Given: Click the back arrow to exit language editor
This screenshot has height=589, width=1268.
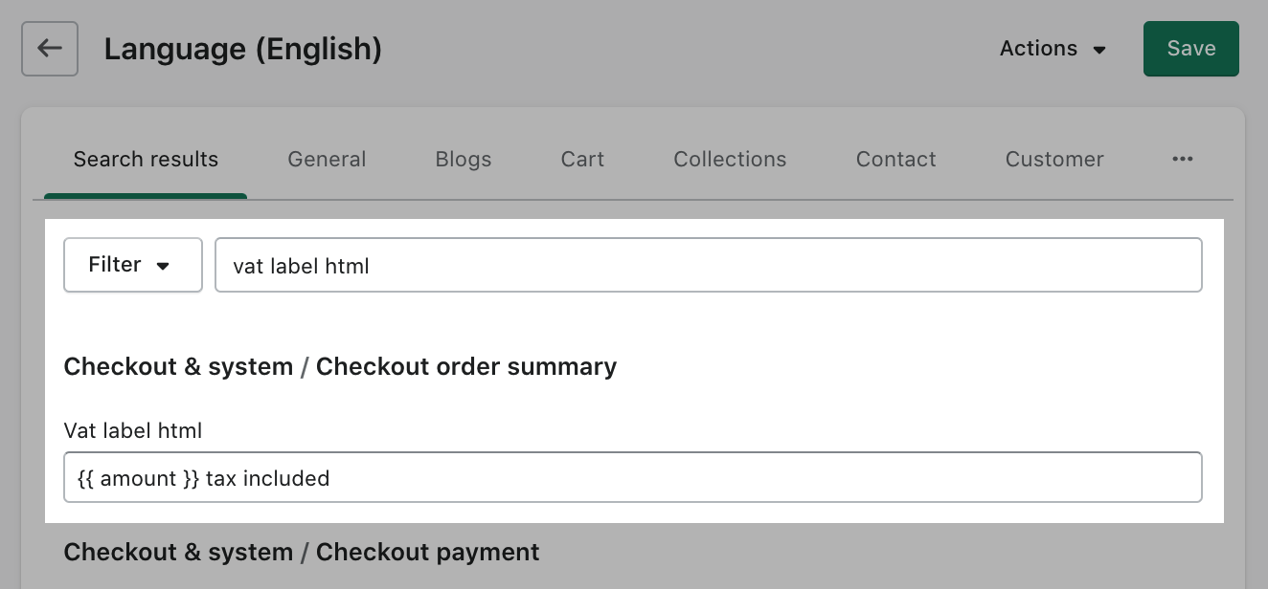Looking at the screenshot, I should [x=49, y=49].
